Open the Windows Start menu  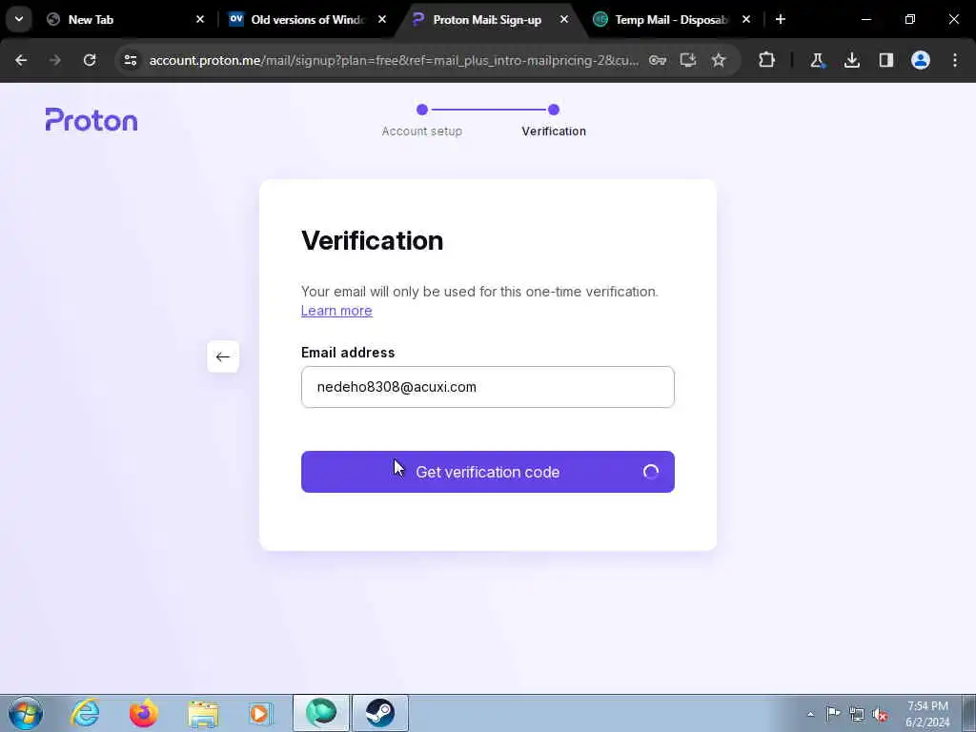(x=26, y=713)
